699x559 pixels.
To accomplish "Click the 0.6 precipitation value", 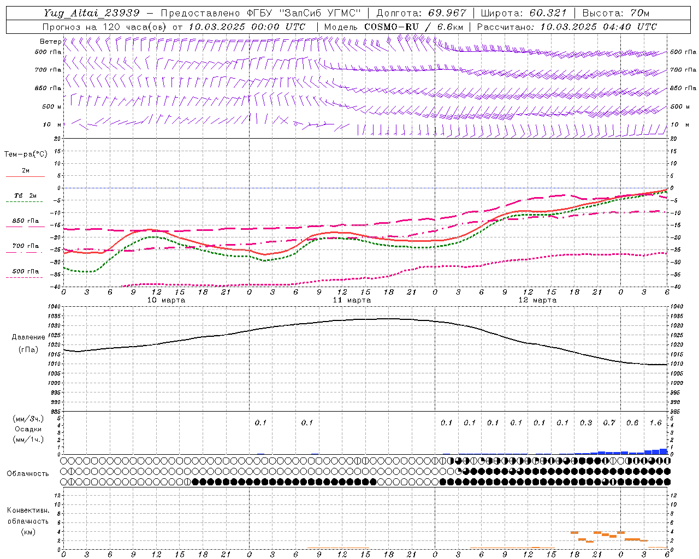I will pos(632,423).
